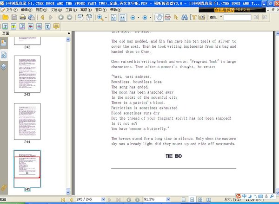Click the Zoom In plus icon
This screenshot has height=204, width=279.
(x=145, y=17)
